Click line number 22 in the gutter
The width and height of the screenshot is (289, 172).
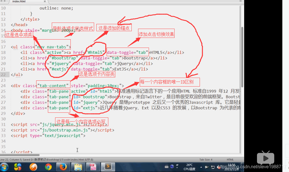pos(3,75)
